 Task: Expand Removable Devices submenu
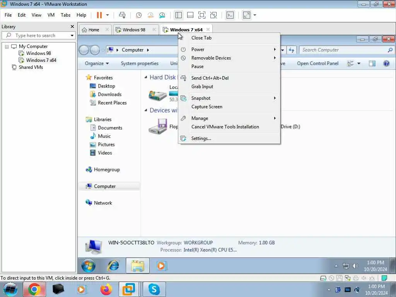pyautogui.click(x=229, y=58)
